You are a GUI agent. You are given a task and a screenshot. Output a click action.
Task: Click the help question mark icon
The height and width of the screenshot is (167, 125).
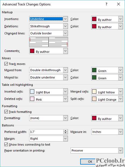106,4
